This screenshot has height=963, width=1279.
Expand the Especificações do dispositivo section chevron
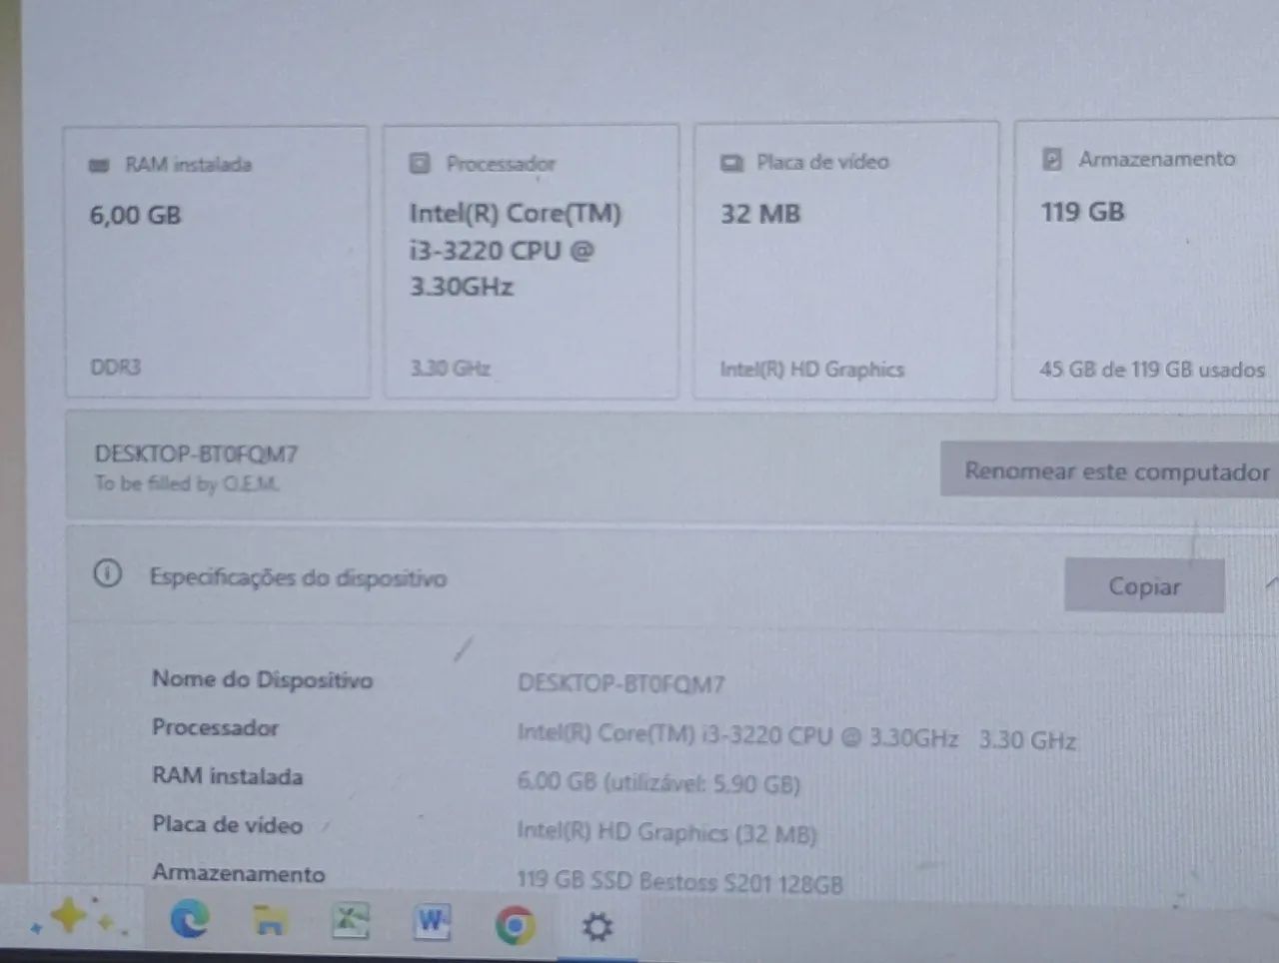click(1269, 582)
